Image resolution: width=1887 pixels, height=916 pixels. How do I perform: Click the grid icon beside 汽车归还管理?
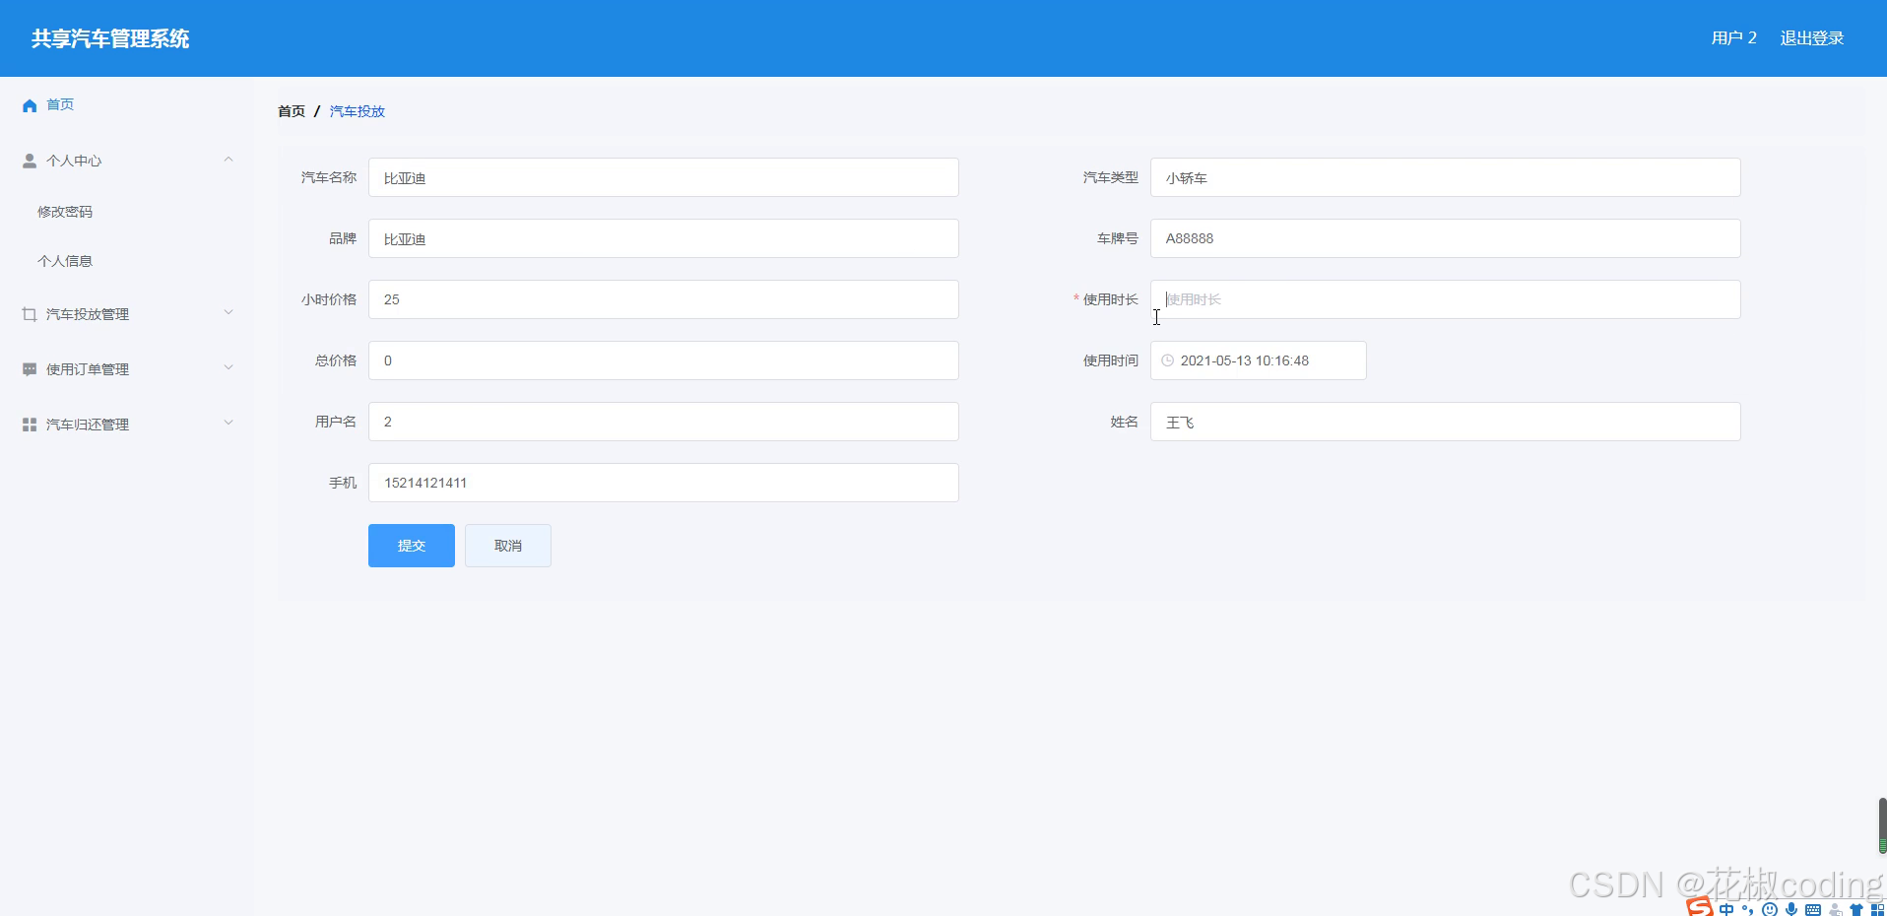point(30,425)
